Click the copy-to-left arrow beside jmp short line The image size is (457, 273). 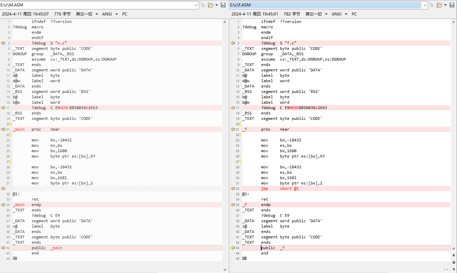[233, 189]
